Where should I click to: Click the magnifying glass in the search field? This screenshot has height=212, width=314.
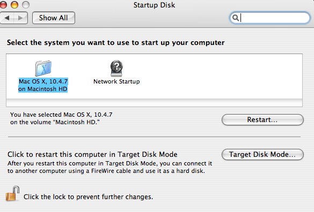(x=236, y=18)
